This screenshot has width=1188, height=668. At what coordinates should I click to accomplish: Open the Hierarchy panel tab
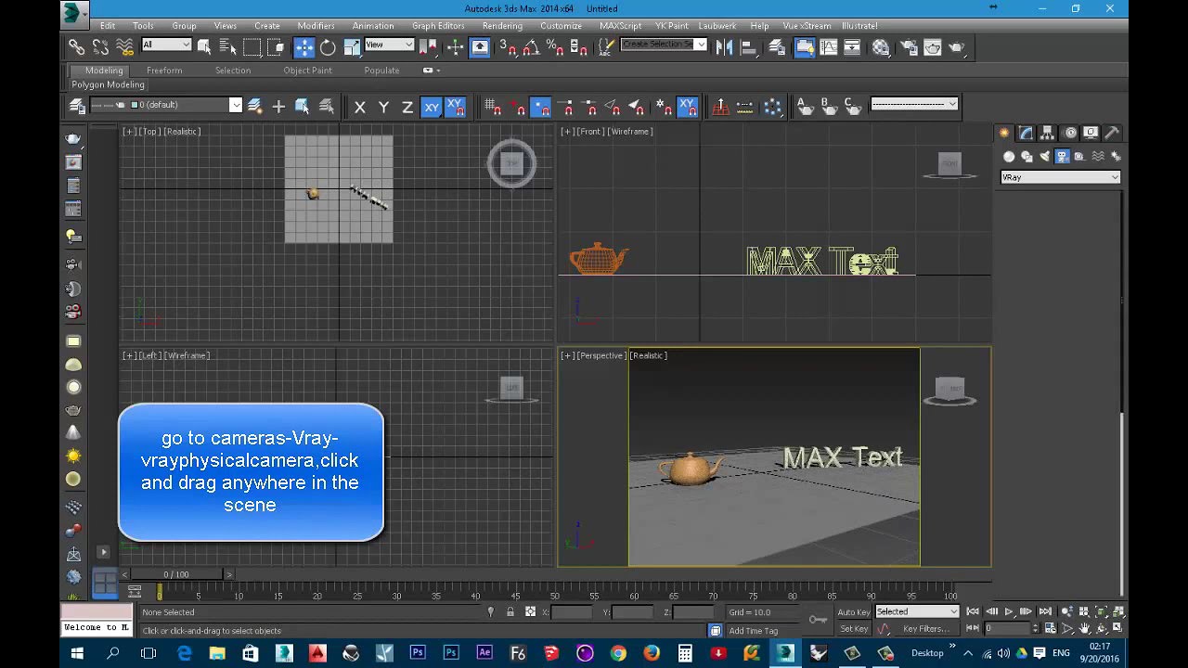[x=1047, y=133]
